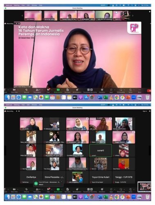Open Apps in the upper Zoom window
This screenshot has width=155, height=205.
(111, 91)
